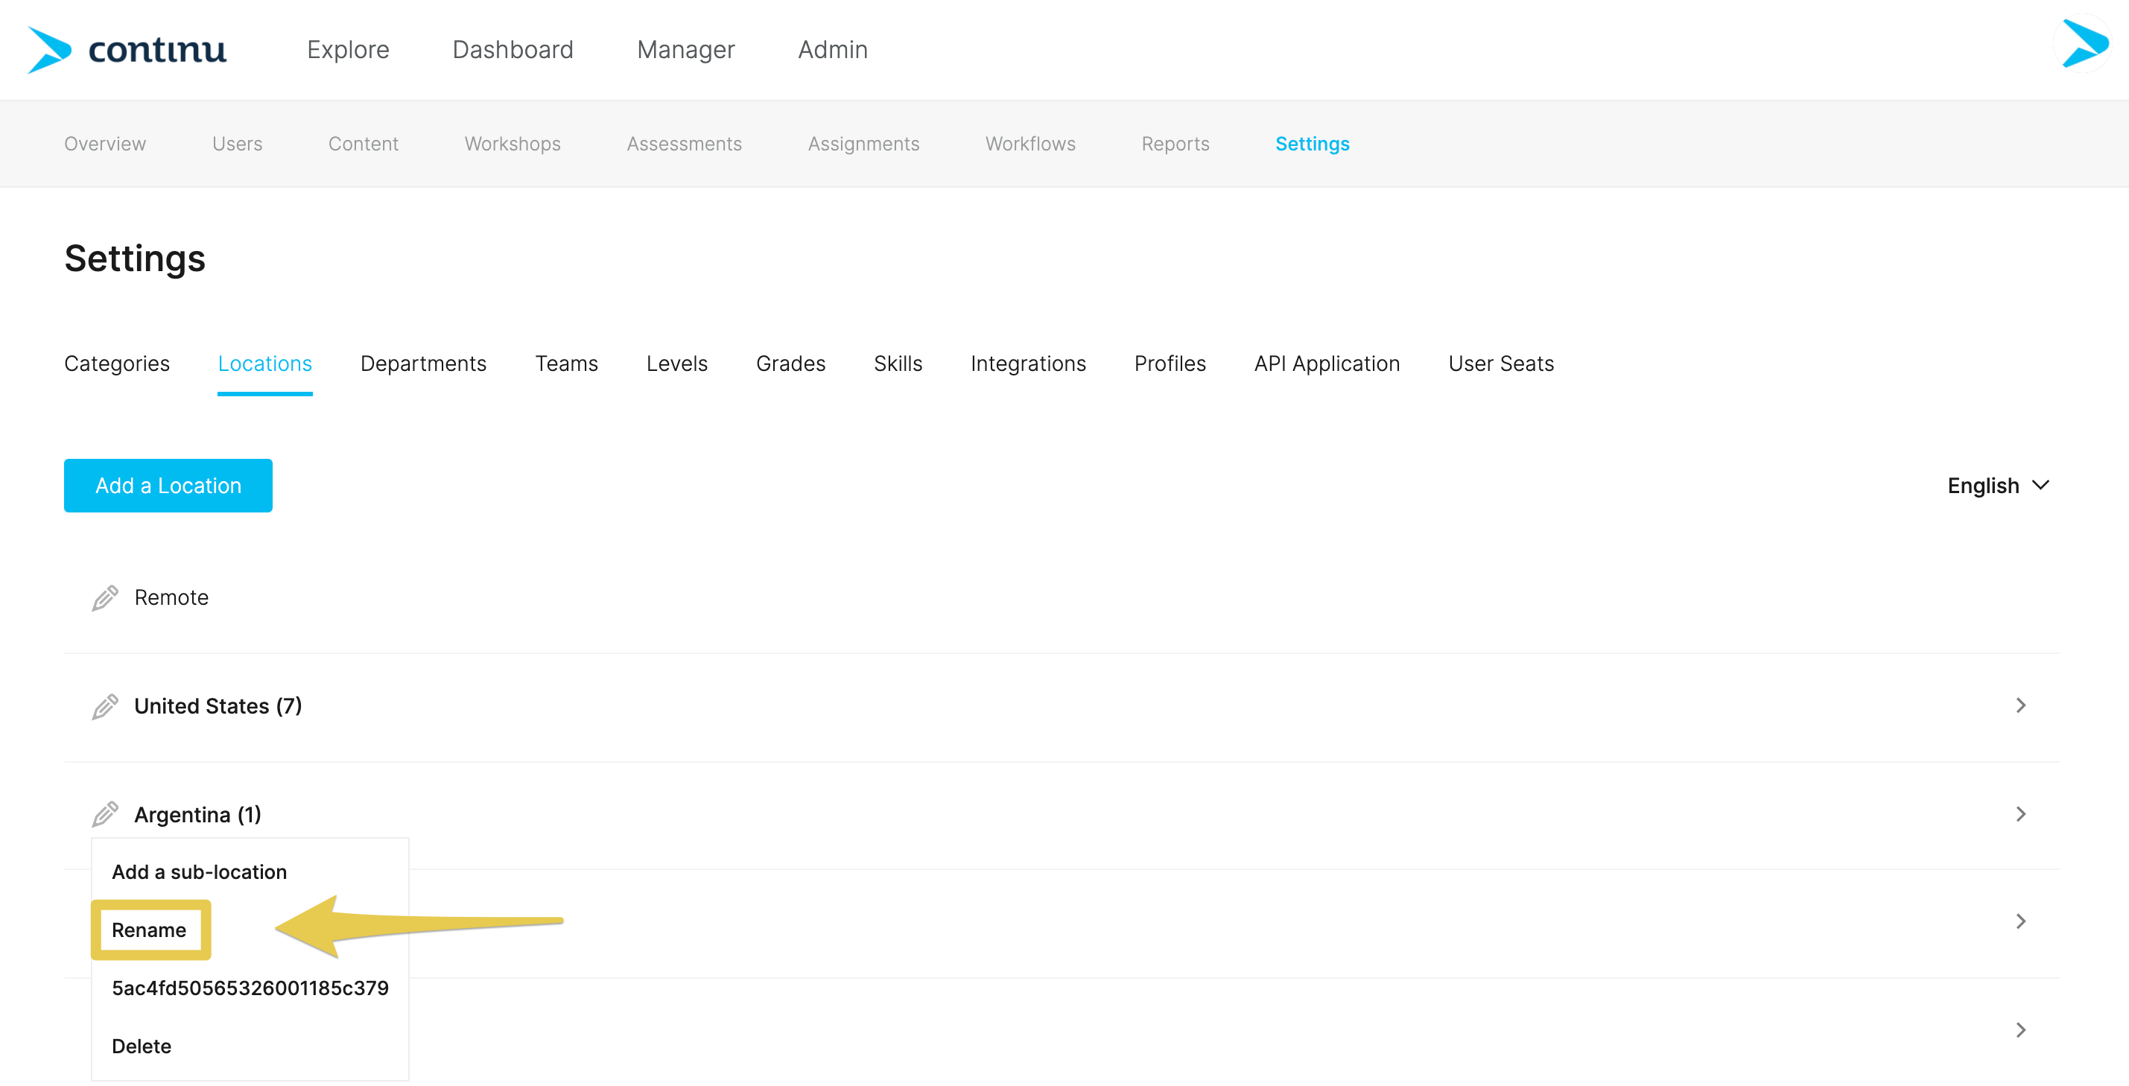Open the Users admin tab
The width and height of the screenshot is (2129, 1086).
237,144
